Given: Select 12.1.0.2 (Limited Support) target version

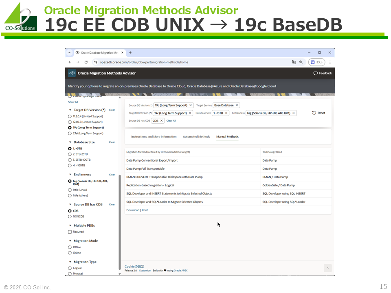Looking at the screenshot, I should (70, 122).
